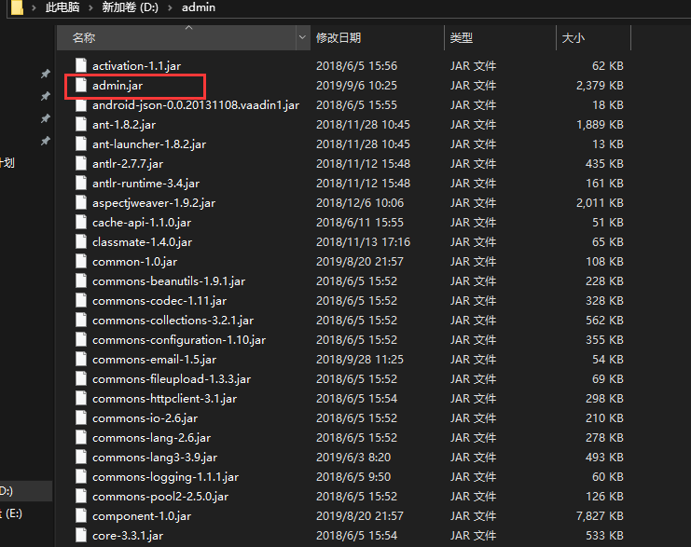Screen dimensions: 691x547
Task: Click the commons-lang-2.6.jar file icon
Action: (x=81, y=437)
